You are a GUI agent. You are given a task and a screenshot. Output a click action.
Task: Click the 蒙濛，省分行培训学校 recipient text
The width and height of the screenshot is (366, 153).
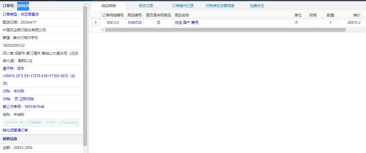[x=21, y=38]
